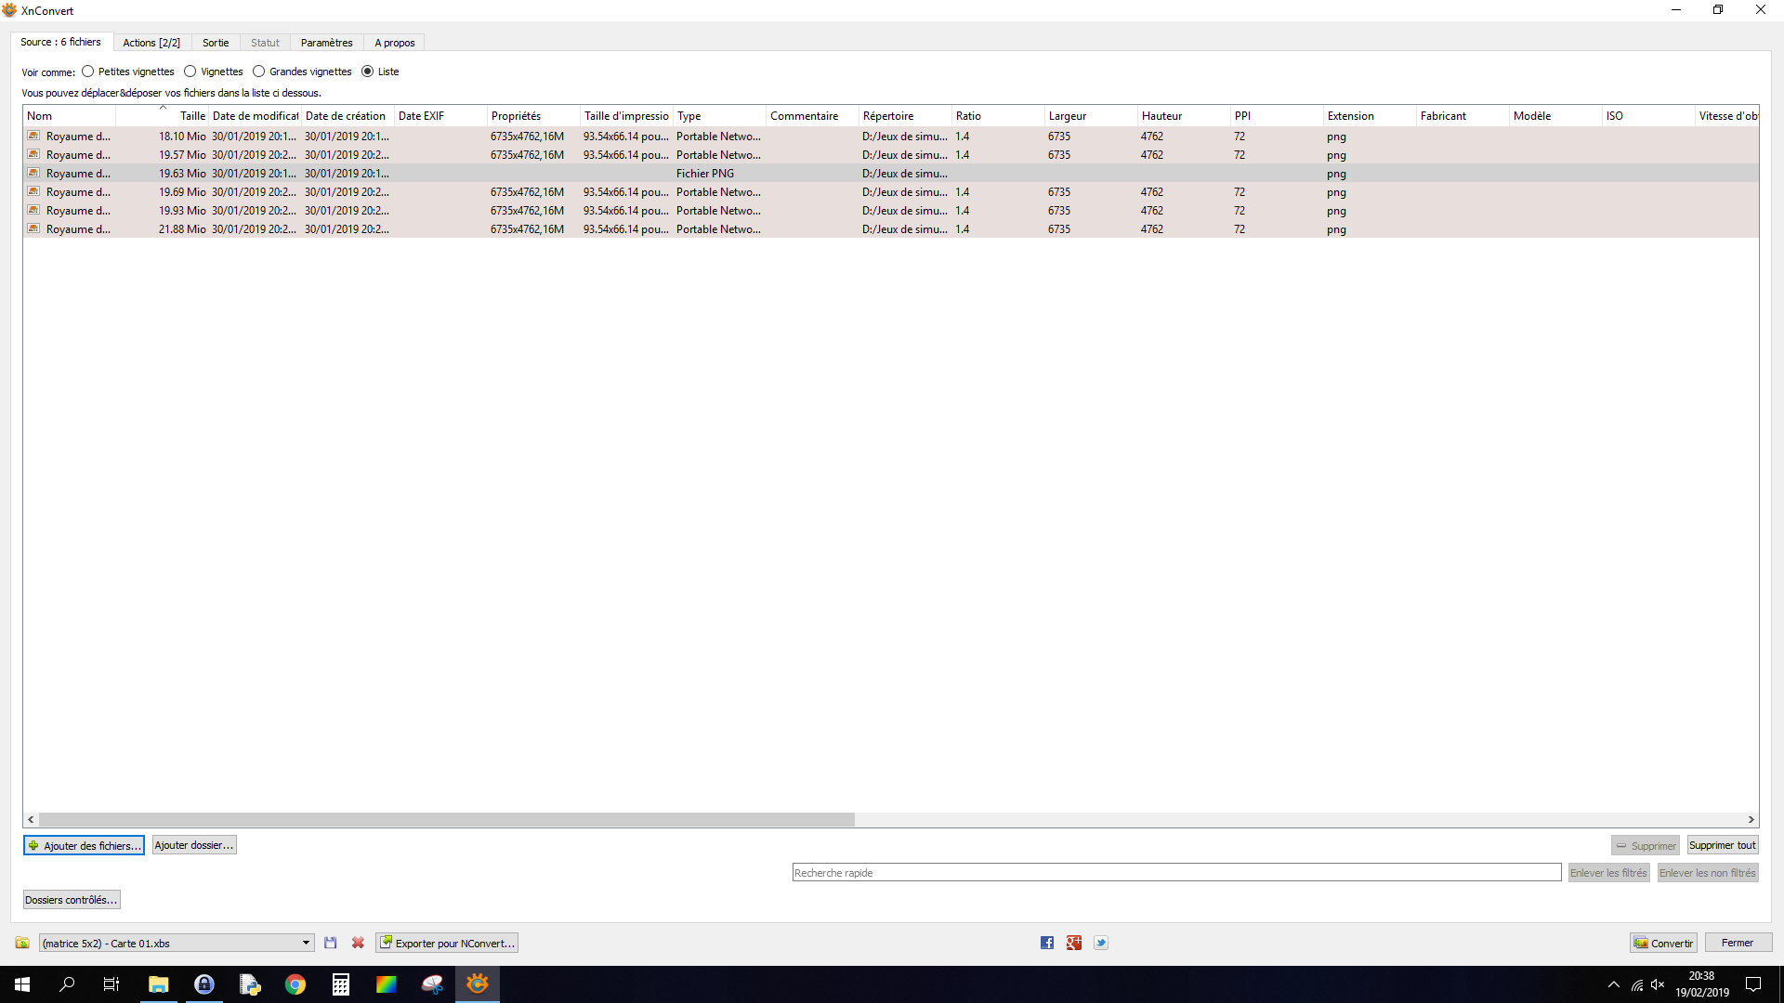Expand the script preset dropdown
Viewport: 1784px width, 1003px height.
306,943
